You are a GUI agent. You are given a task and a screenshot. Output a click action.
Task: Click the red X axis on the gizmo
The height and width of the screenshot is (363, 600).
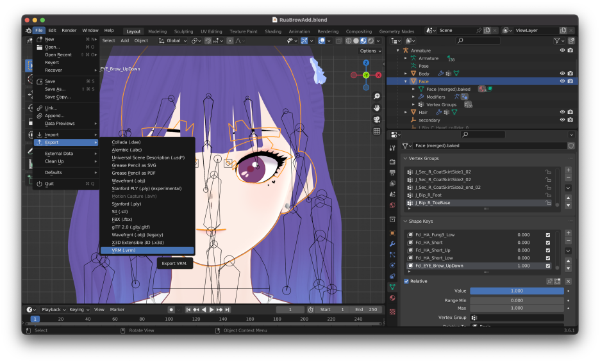[378, 76]
